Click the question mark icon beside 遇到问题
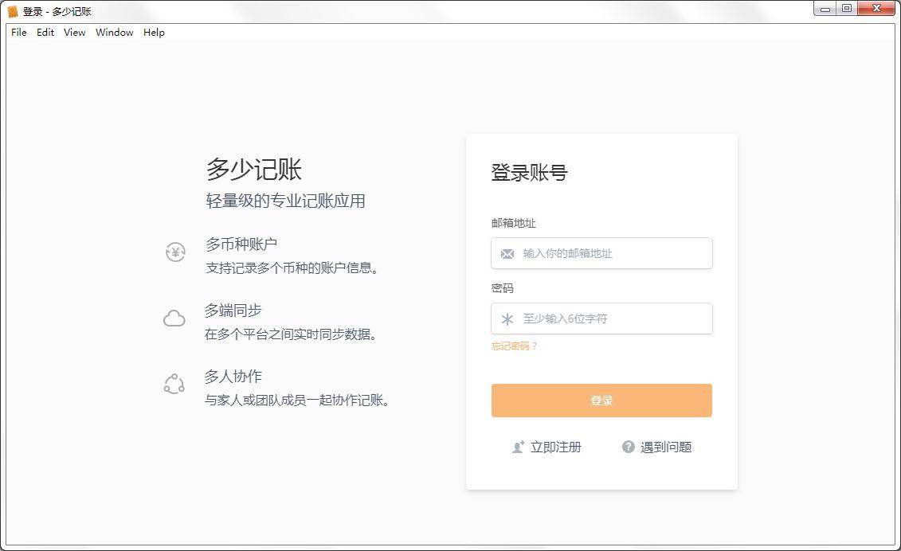This screenshot has height=551, width=901. pos(628,447)
